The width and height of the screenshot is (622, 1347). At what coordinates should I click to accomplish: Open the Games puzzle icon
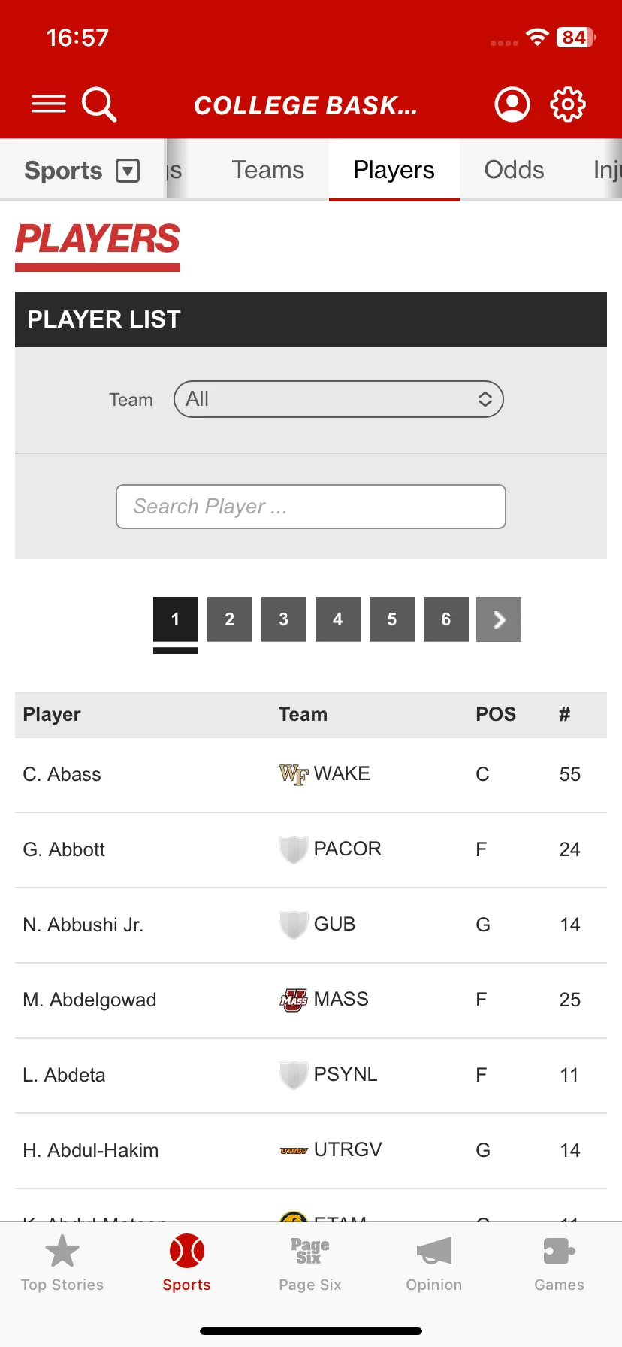(559, 1251)
